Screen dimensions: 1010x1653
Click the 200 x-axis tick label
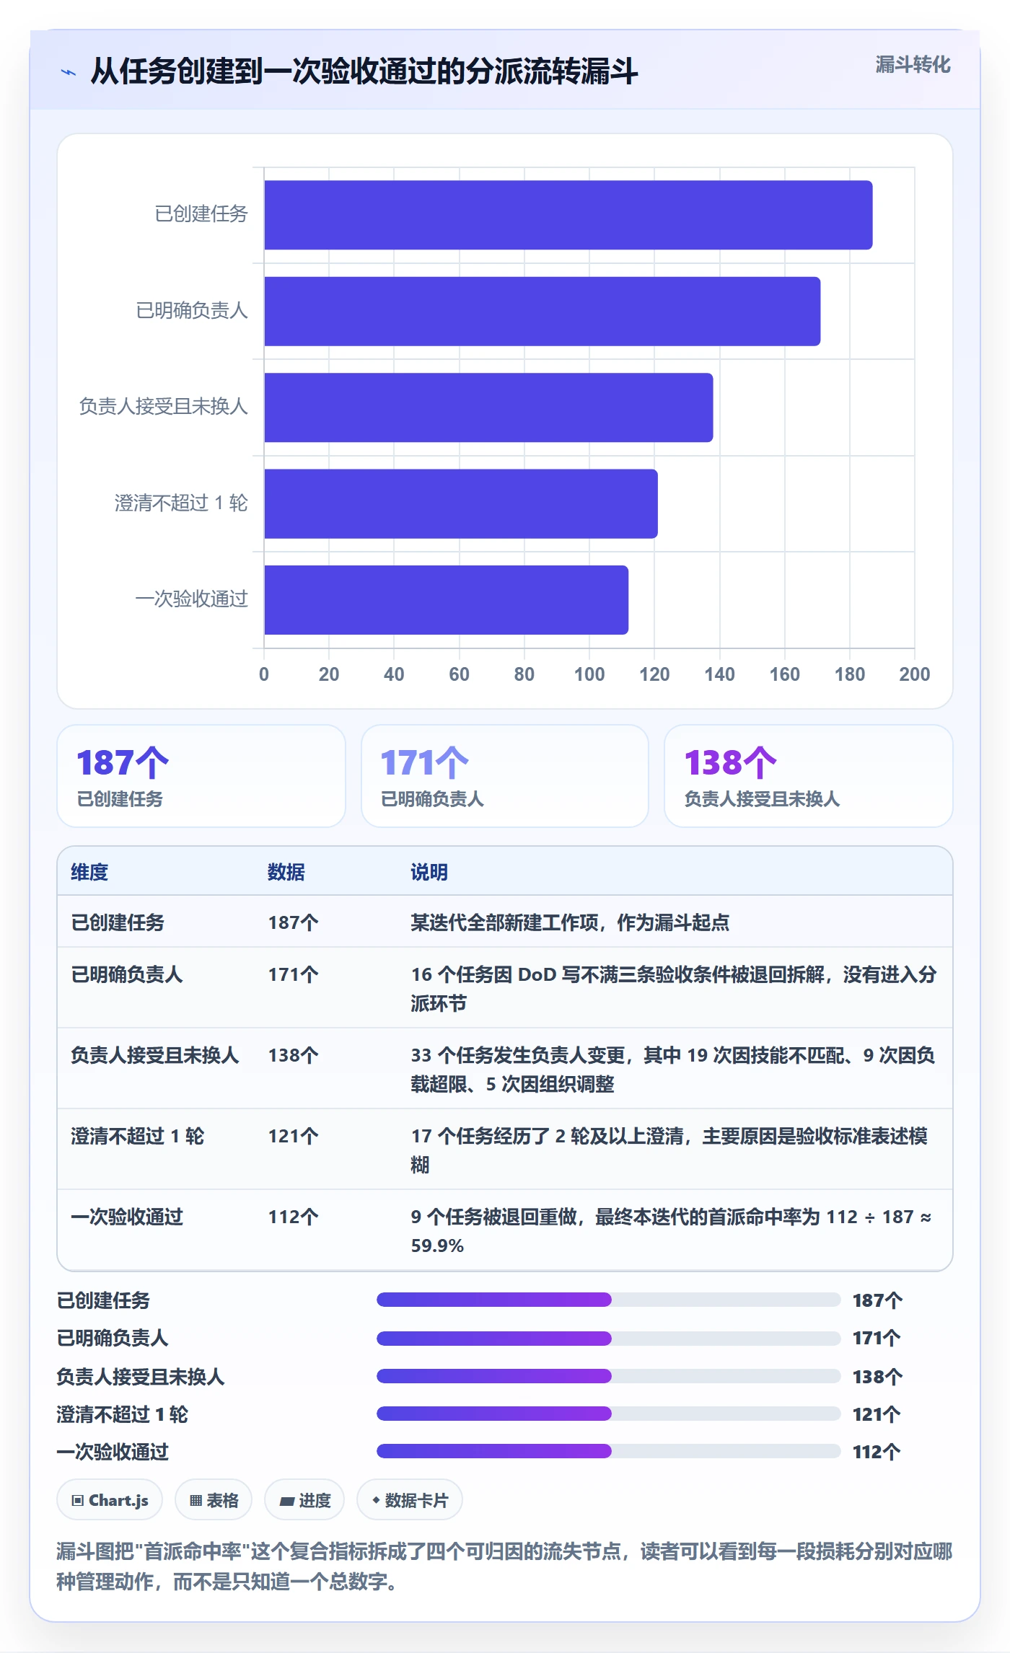click(x=914, y=674)
